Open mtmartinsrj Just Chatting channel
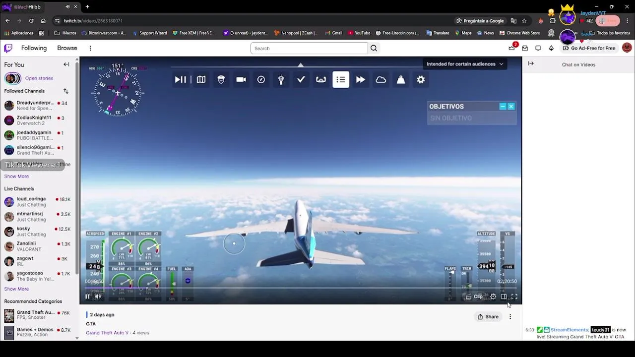635x357 pixels. tap(38, 217)
